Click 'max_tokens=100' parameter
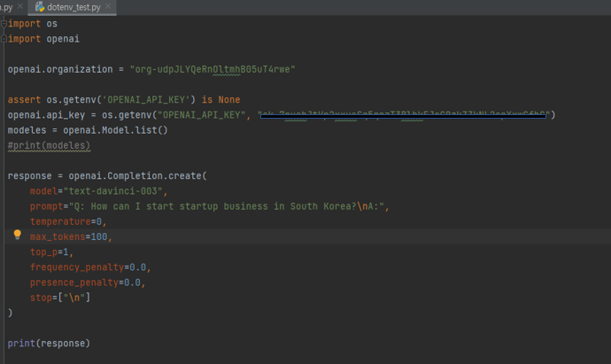 (69, 236)
